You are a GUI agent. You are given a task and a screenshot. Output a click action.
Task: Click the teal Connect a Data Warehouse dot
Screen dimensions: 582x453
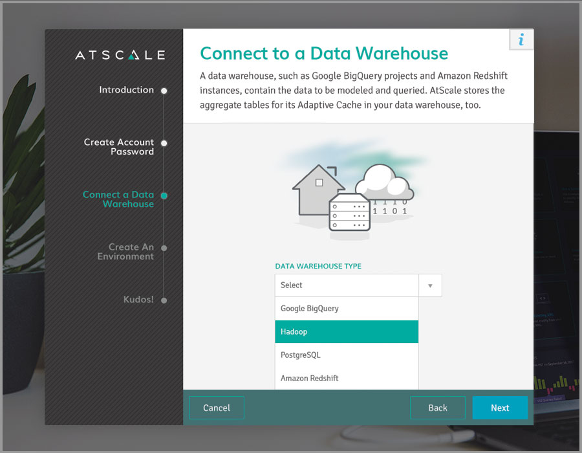164,195
